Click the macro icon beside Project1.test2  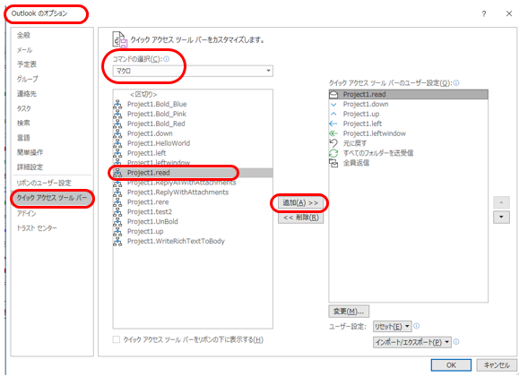(117, 212)
